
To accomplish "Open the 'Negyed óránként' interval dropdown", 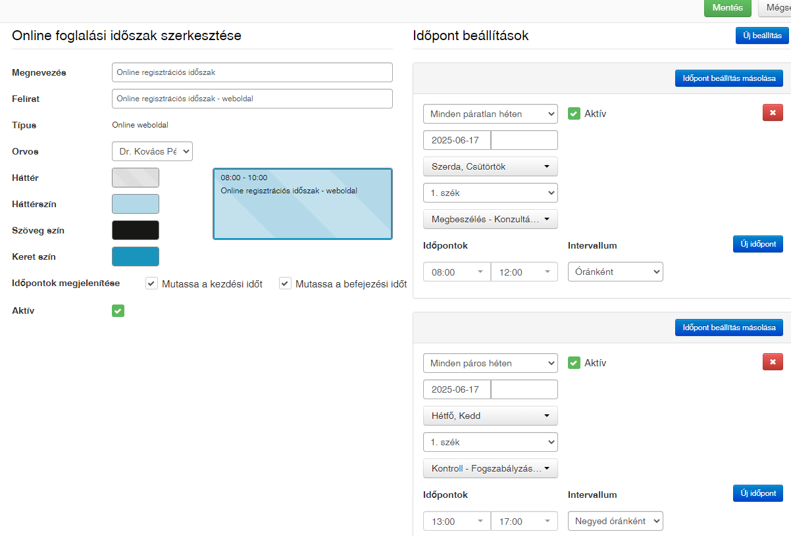I will coord(615,522).
